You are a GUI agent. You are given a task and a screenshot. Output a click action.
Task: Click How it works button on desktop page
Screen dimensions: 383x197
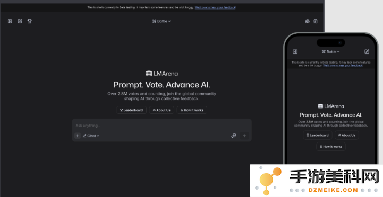tap(192, 110)
